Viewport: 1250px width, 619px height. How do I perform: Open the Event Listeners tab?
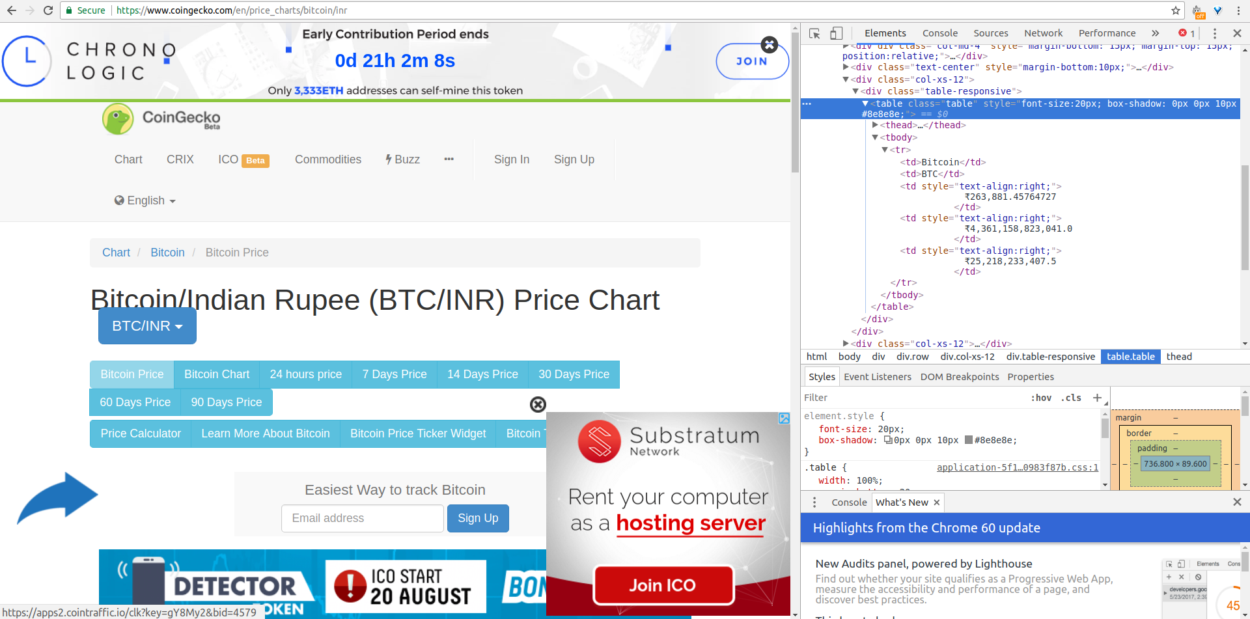[878, 376]
